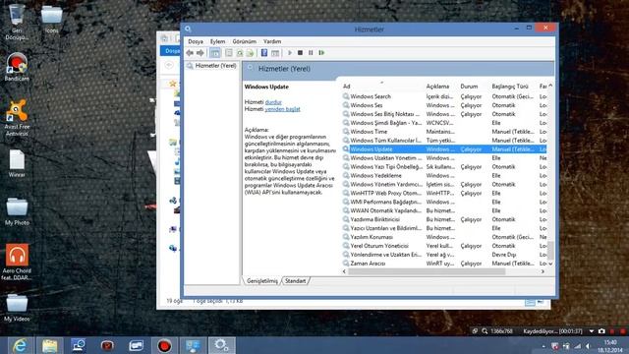This screenshot has width=629, height=354.
Task: Open the blue Help toolbar icon
Action: [x=264, y=52]
